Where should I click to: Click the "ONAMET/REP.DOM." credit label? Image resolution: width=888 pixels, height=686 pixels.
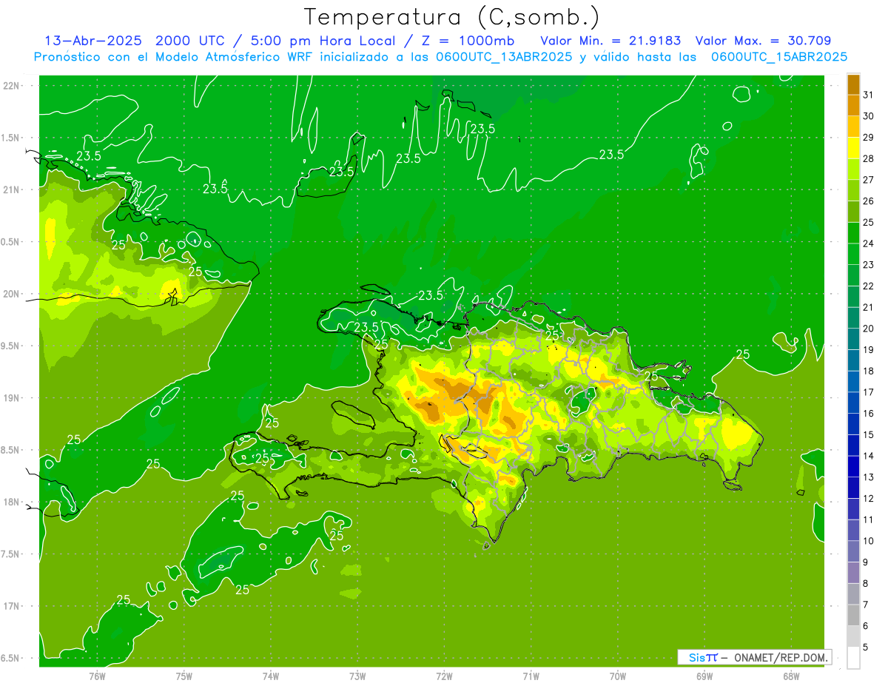coord(780,657)
